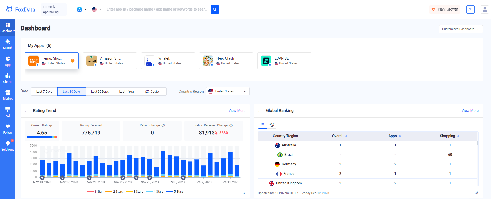Viewport: 491px width, 199px height.
Task: Click the Rating Trend resize corner handle
Action: pos(243,192)
